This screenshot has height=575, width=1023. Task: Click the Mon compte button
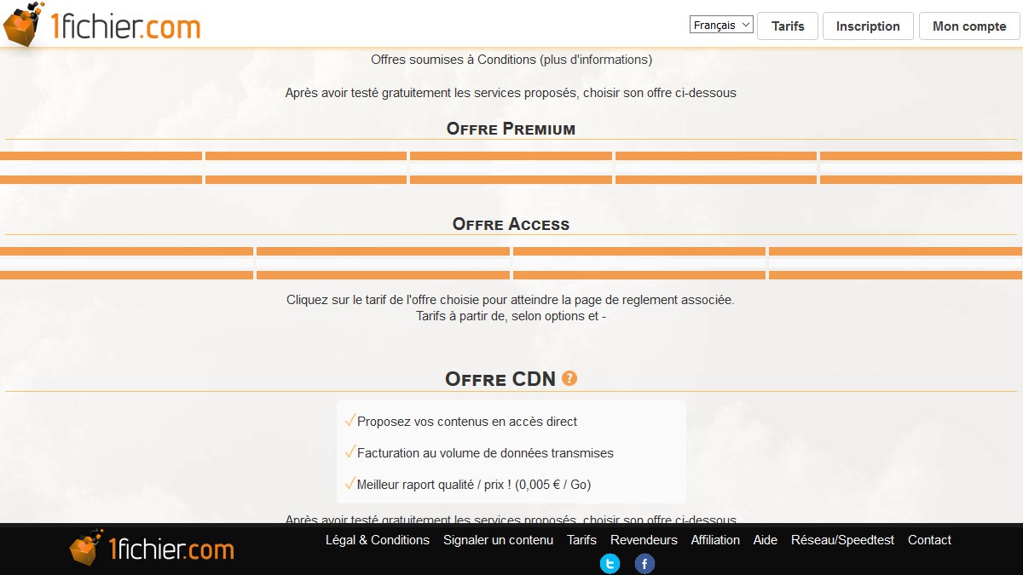point(968,26)
